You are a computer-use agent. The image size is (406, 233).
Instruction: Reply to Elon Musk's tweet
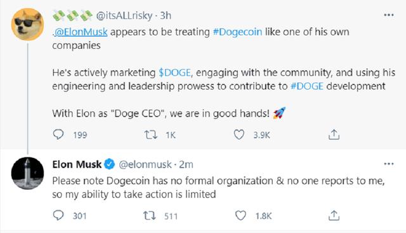58,215
